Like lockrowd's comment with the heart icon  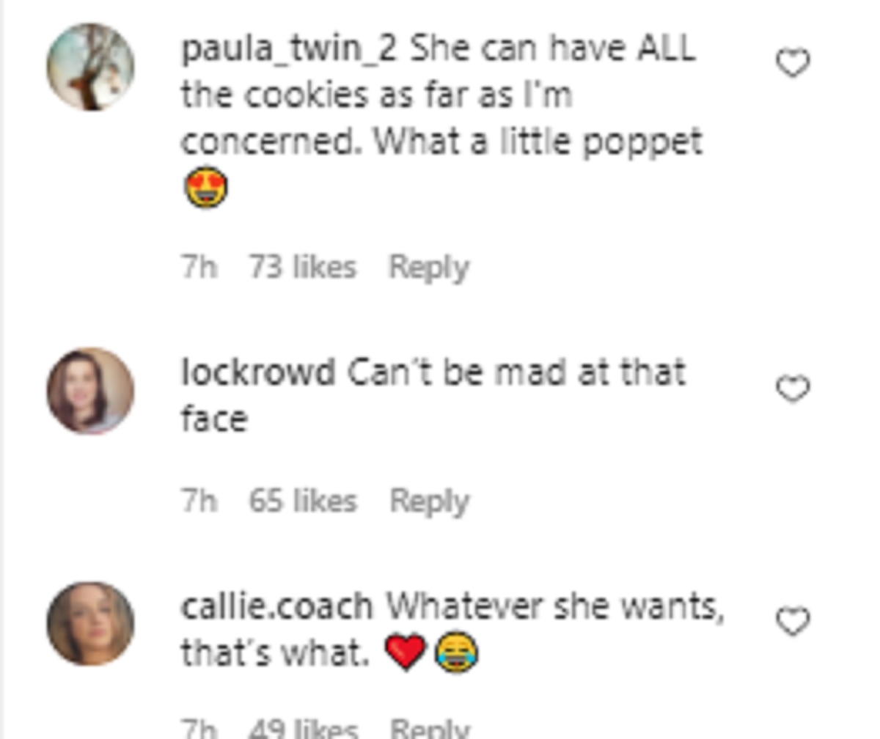click(x=793, y=389)
